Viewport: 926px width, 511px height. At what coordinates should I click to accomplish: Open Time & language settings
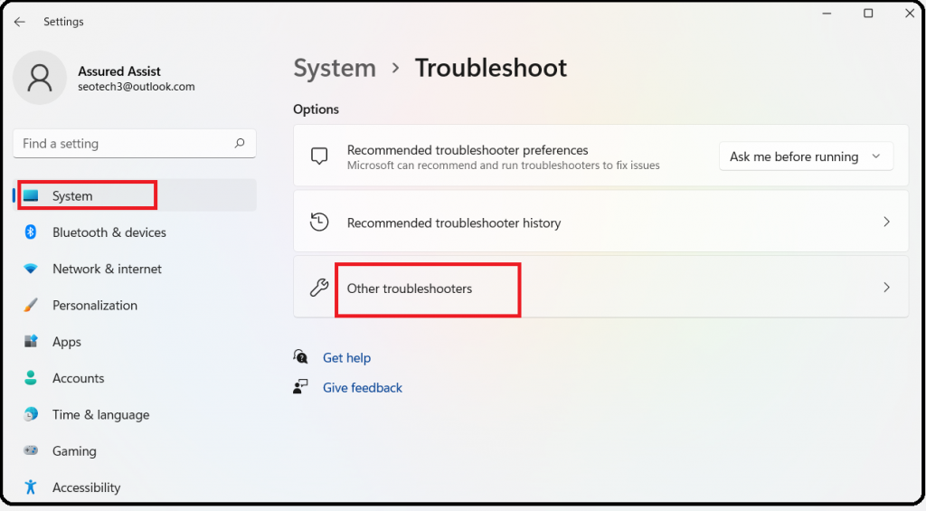coord(135,415)
